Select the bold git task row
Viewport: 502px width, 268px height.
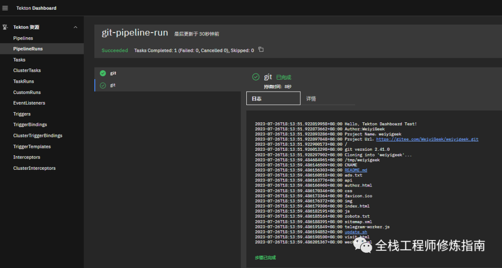[167, 74]
